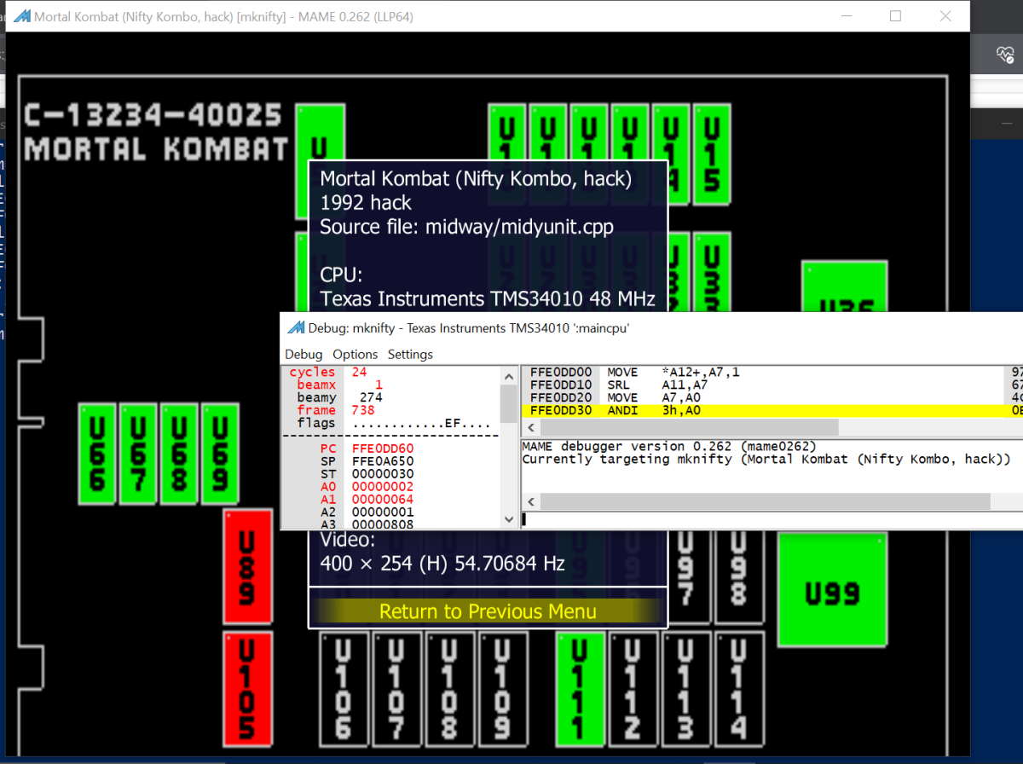Click the MAME icon in main window title
This screenshot has height=764, width=1023.
[22, 16]
